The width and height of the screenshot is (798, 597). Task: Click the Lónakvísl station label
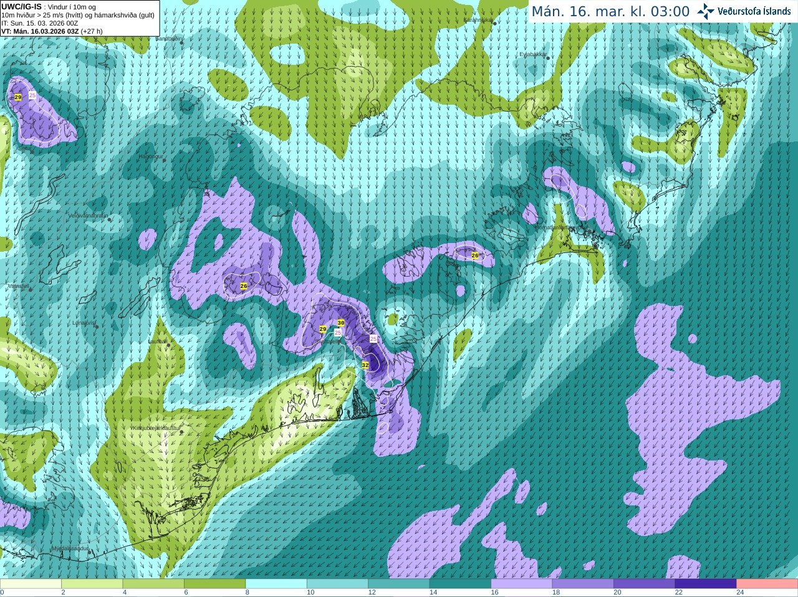click(84, 323)
